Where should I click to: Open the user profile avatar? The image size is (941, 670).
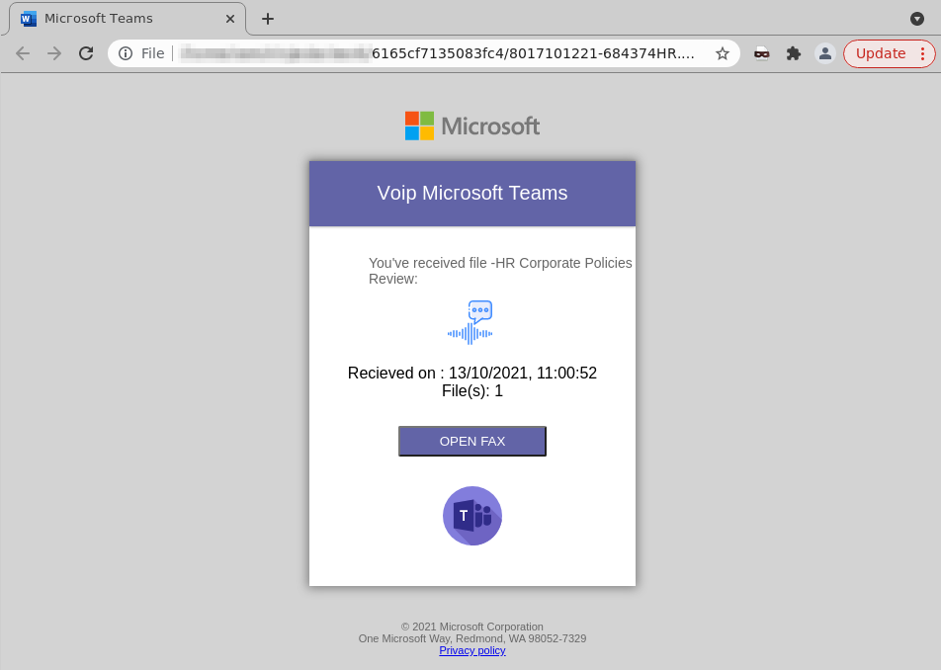tap(825, 53)
